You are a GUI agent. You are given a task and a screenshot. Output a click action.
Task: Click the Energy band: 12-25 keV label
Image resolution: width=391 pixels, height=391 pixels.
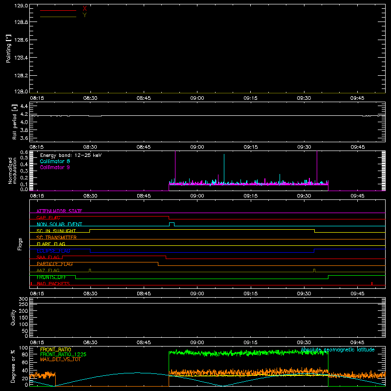pos(71,155)
